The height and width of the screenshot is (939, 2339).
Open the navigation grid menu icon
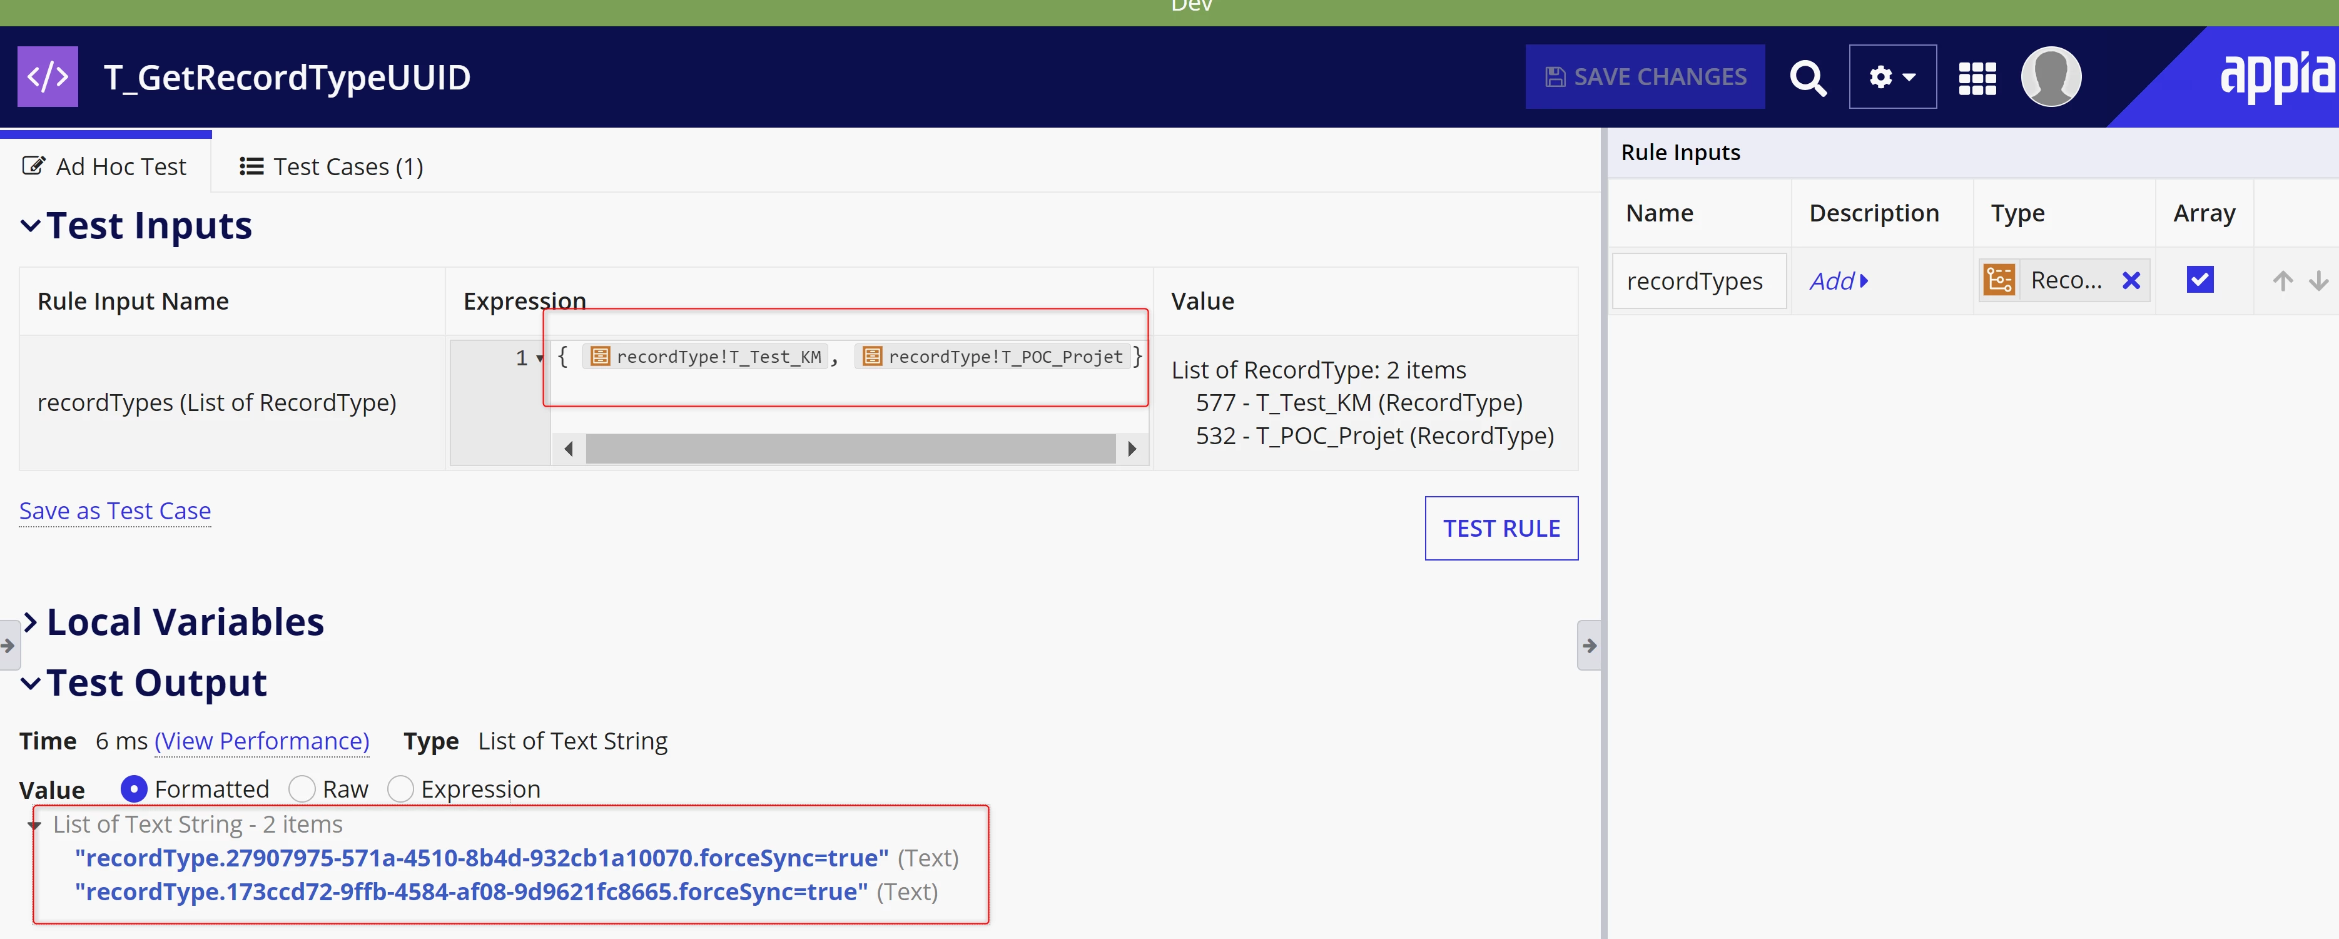[1977, 78]
